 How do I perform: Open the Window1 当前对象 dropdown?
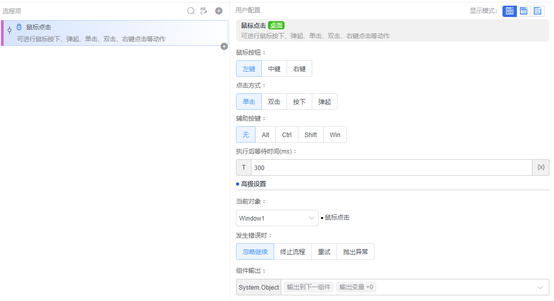click(277, 218)
